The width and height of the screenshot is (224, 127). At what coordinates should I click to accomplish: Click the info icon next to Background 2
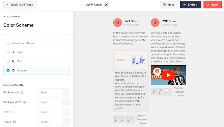pyautogui.click(x=24, y=102)
